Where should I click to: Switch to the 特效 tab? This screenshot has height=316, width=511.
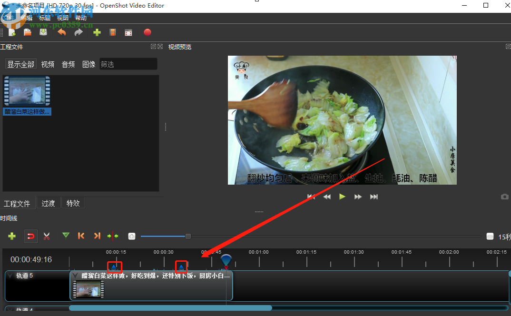(x=73, y=203)
